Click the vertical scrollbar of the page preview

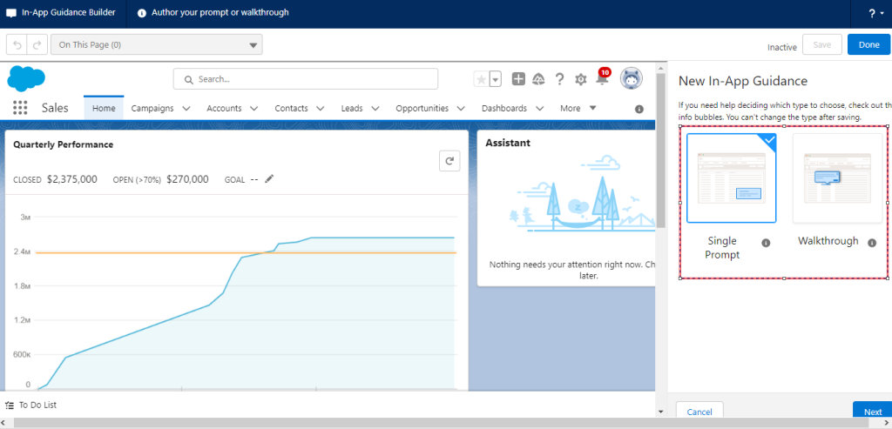660,151
